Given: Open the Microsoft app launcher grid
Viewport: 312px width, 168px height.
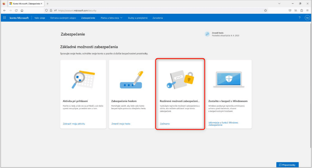Looking at the screenshot, I should tap(4, 17).
